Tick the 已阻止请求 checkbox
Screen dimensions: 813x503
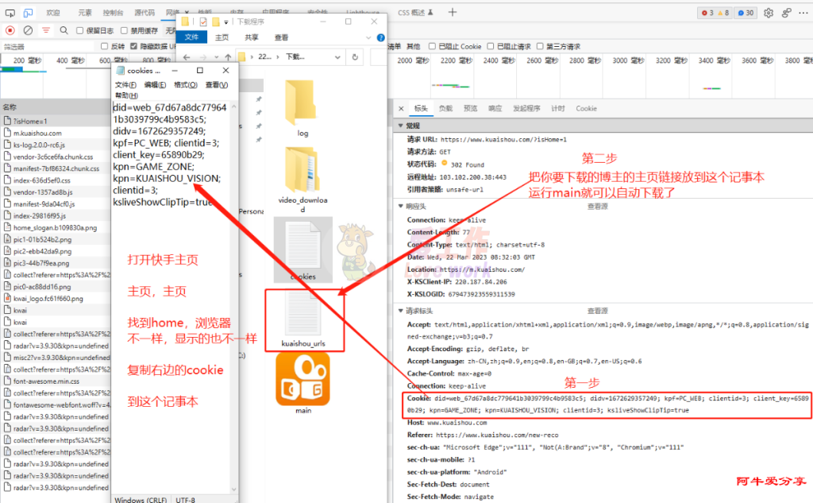click(x=491, y=46)
